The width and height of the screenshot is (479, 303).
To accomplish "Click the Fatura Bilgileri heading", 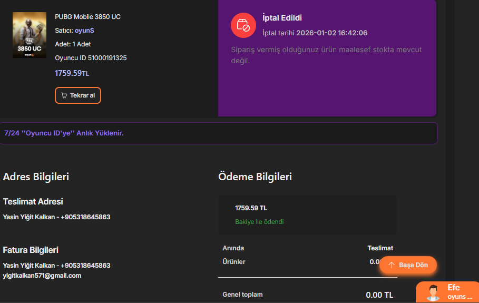I will click(x=31, y=250).
